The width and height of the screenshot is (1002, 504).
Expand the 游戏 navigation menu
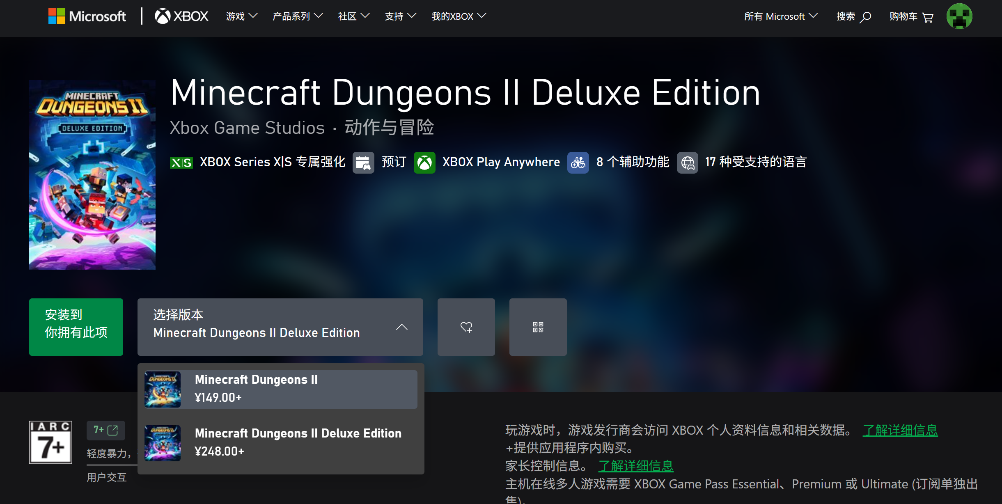click(242, 16)
